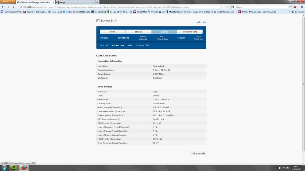305x171 pixels.
Task: Open the Bookmarks menu button
Action: [x=298, y=12]
